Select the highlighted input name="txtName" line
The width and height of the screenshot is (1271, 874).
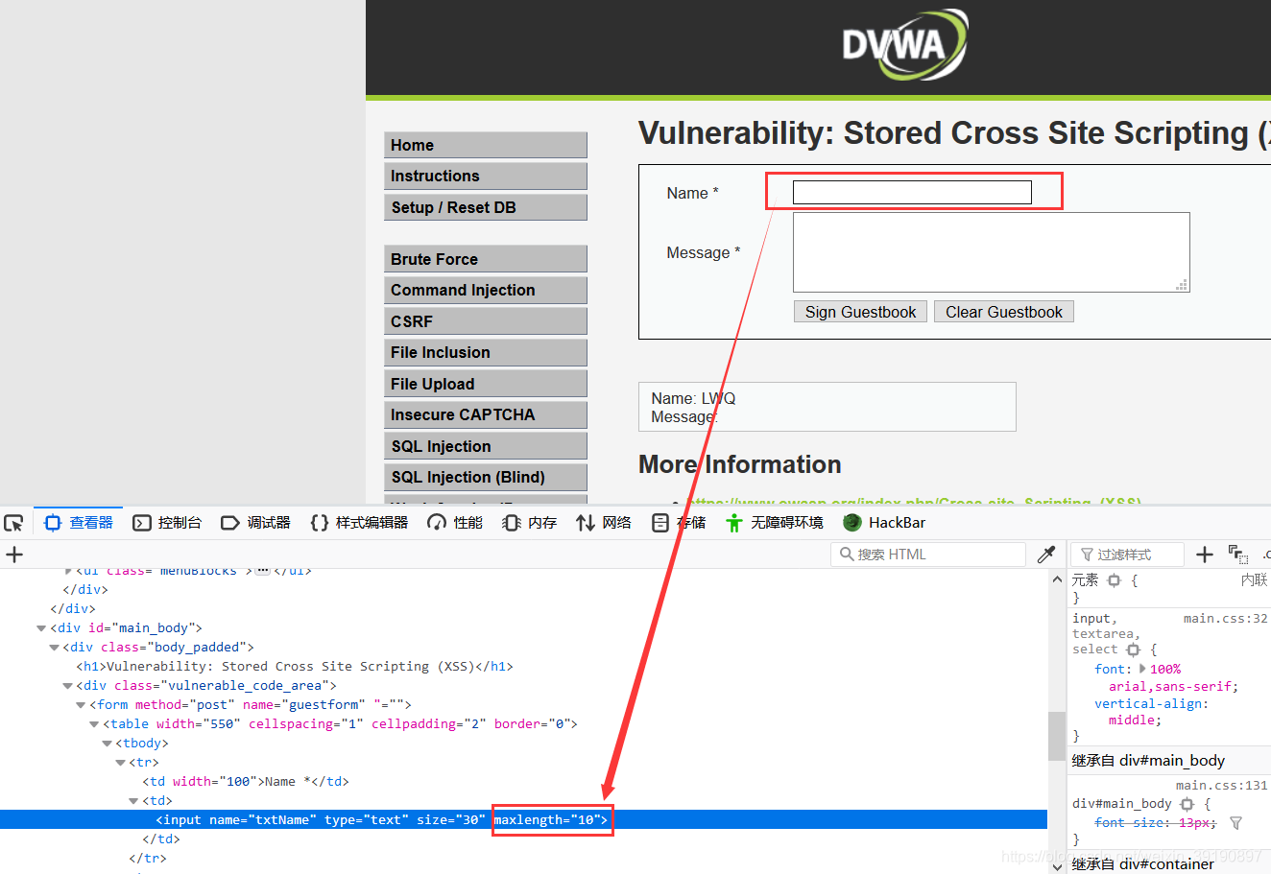click(x=523, y=820)
